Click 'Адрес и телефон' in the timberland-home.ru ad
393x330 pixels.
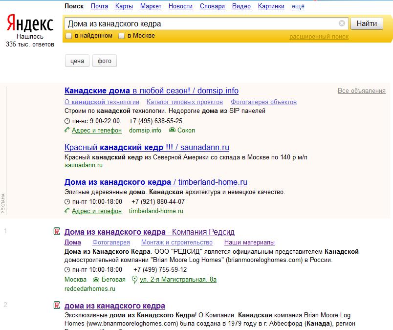tap(97, 211)
